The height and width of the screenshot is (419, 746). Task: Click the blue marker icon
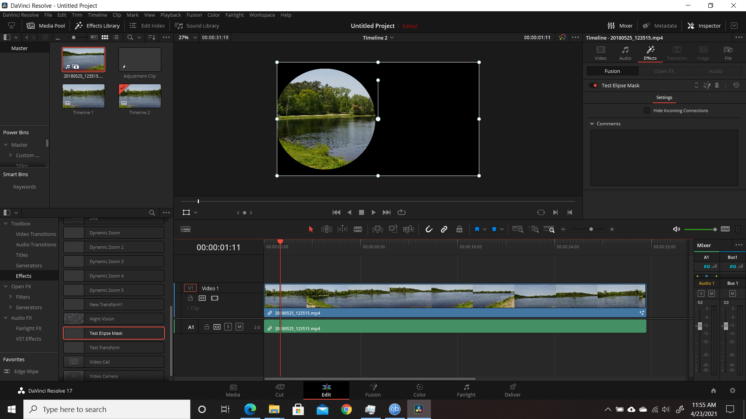494,229
